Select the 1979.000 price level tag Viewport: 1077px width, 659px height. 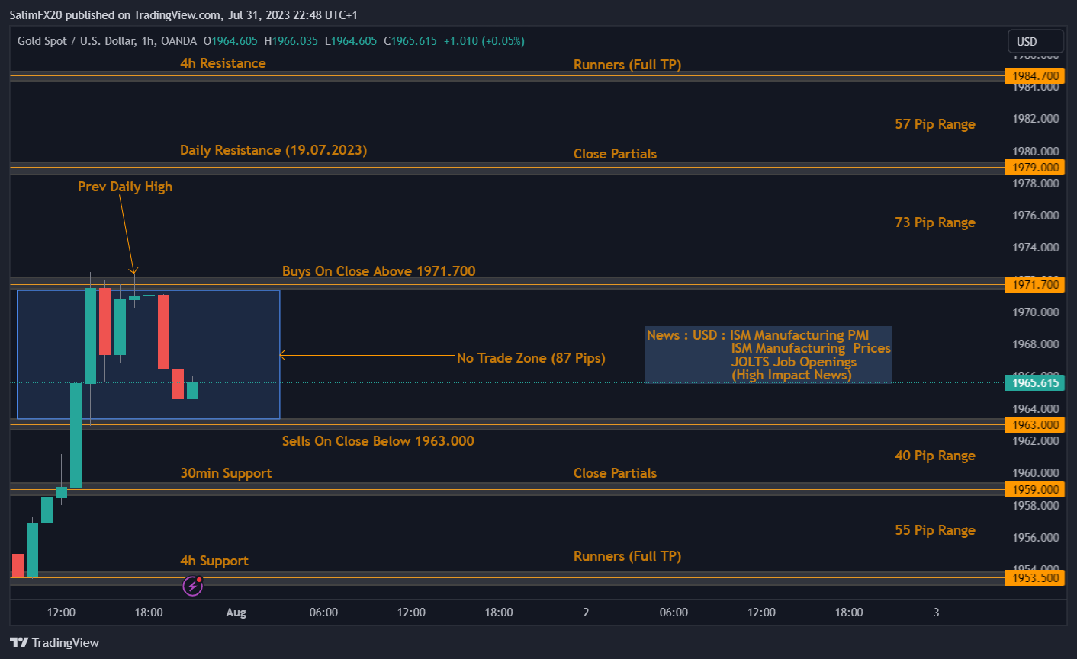pyautogui.click(x=1034, y=168)
